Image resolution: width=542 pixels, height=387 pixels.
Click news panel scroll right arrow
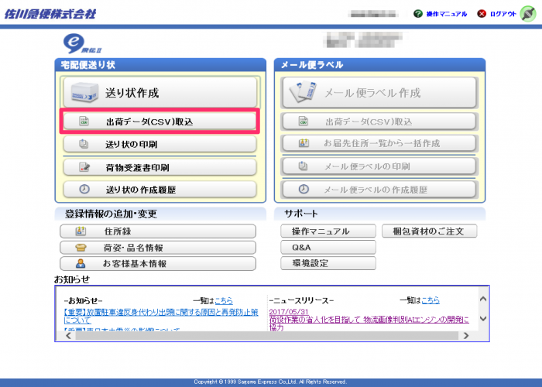click(x=465, y=335)
